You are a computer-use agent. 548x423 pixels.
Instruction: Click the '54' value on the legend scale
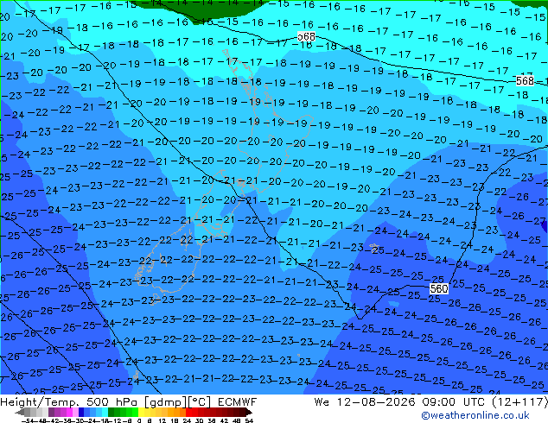(249, 420)
